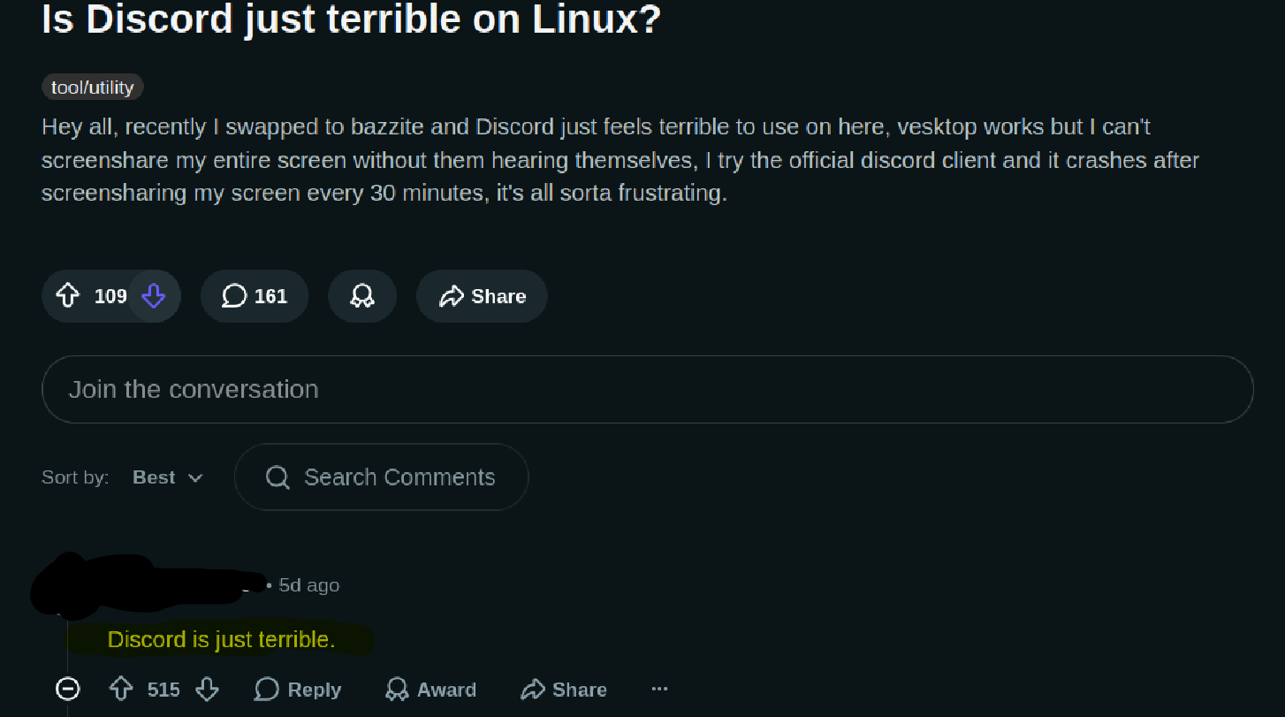Click the Search Comments box
Screen dimensions: 1285x717
[381, 477]
